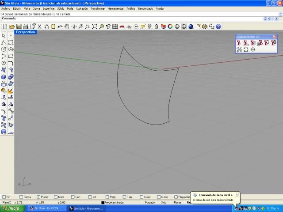Select the Perspectiva viewport tab

tap(26, 32)
